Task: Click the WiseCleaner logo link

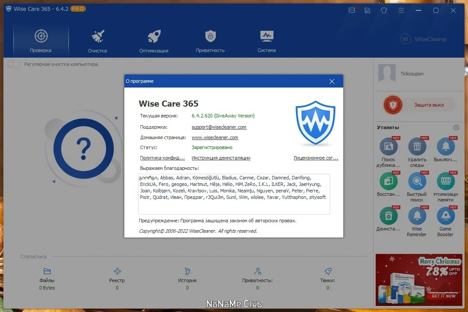Action: (423, 39)
